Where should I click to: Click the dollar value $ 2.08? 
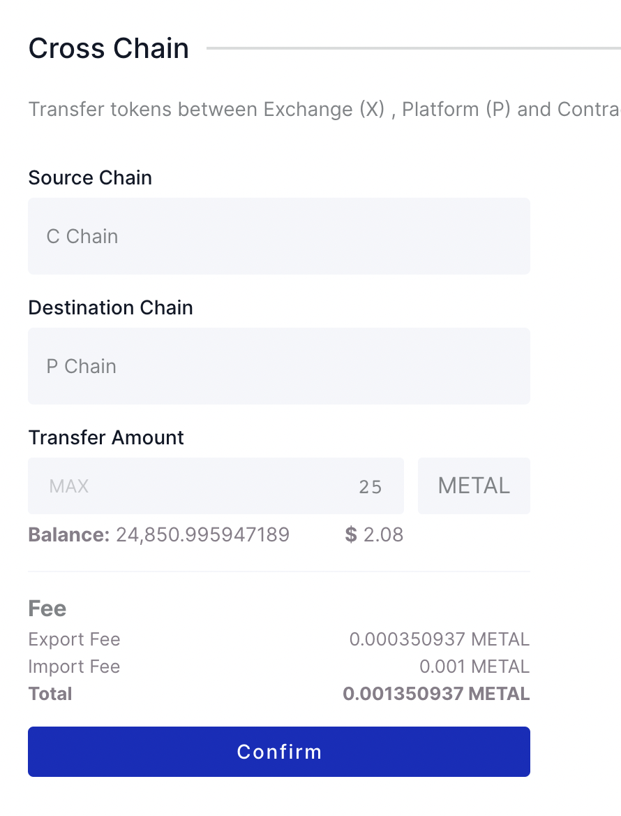[x=375, y=534]
